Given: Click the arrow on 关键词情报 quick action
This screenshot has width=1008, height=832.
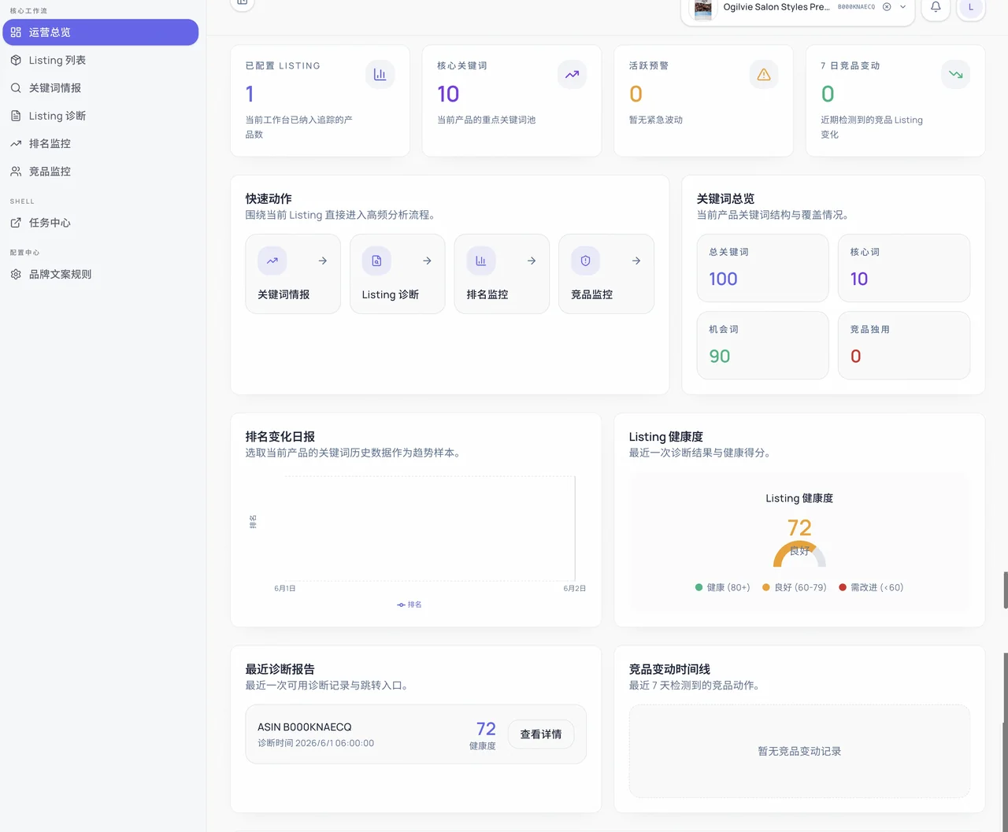Looking at the screenshot, I should point(323,261).
